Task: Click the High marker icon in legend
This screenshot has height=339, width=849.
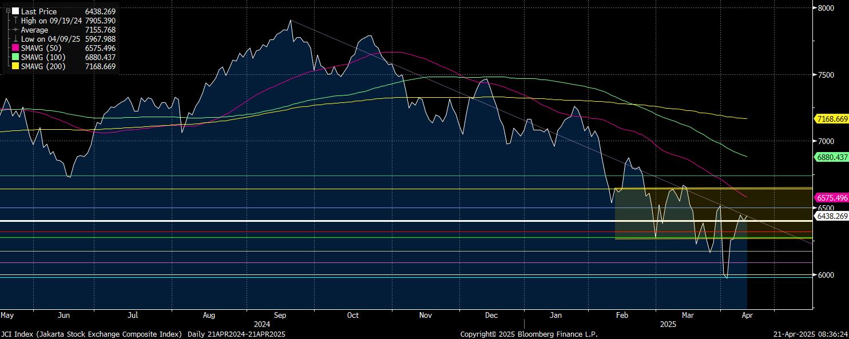Action: coord(15,21)
